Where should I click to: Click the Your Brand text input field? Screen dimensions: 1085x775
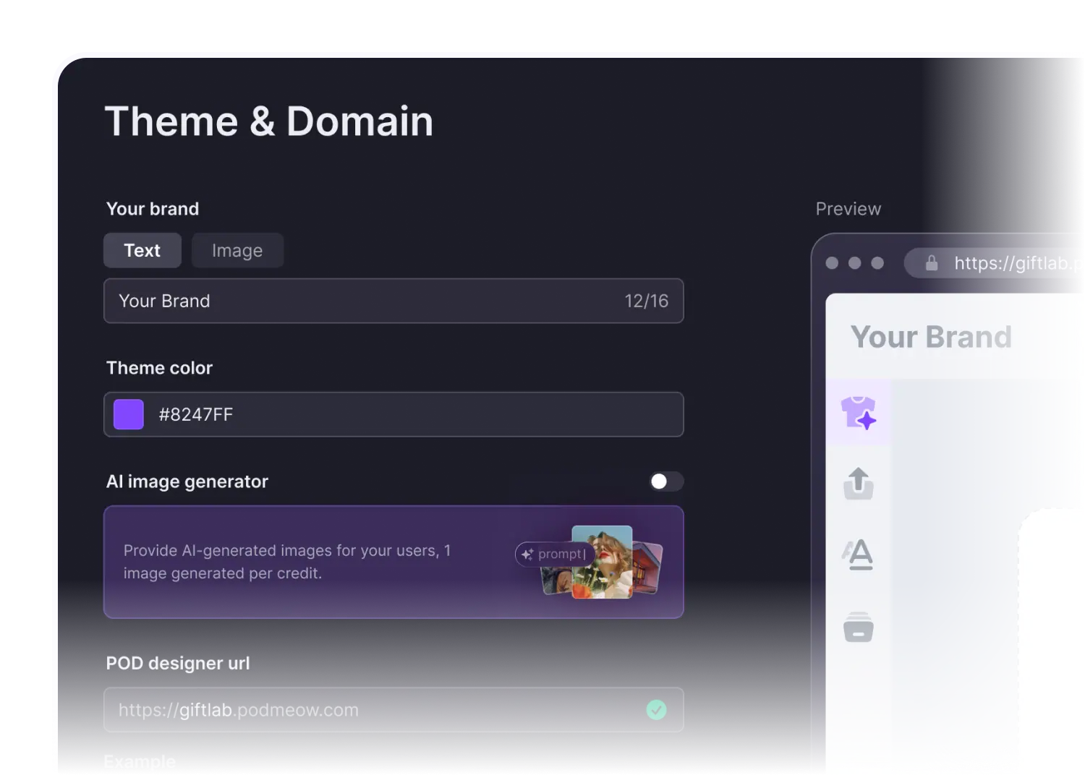coord(393,301)
